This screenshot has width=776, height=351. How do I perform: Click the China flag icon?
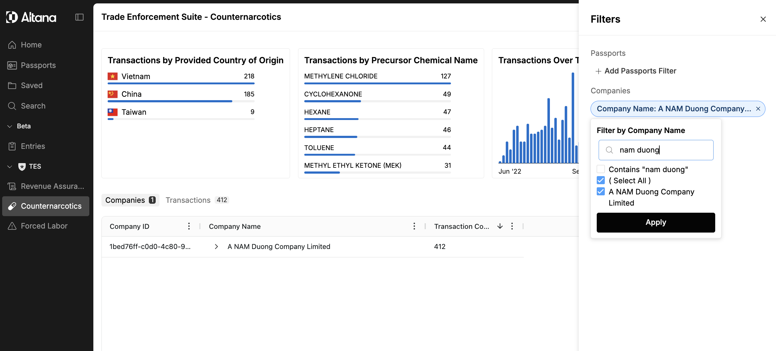pyautogui.click(x=113, y=94)
